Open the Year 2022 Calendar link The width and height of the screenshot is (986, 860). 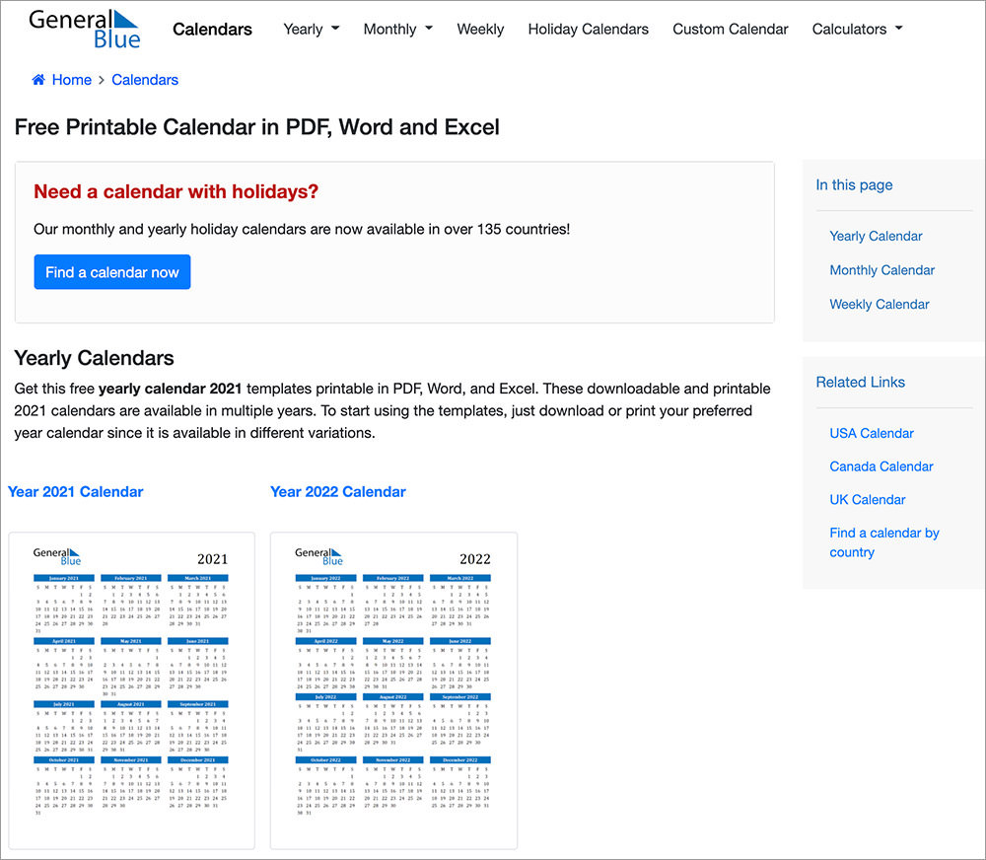click(337, 491)
